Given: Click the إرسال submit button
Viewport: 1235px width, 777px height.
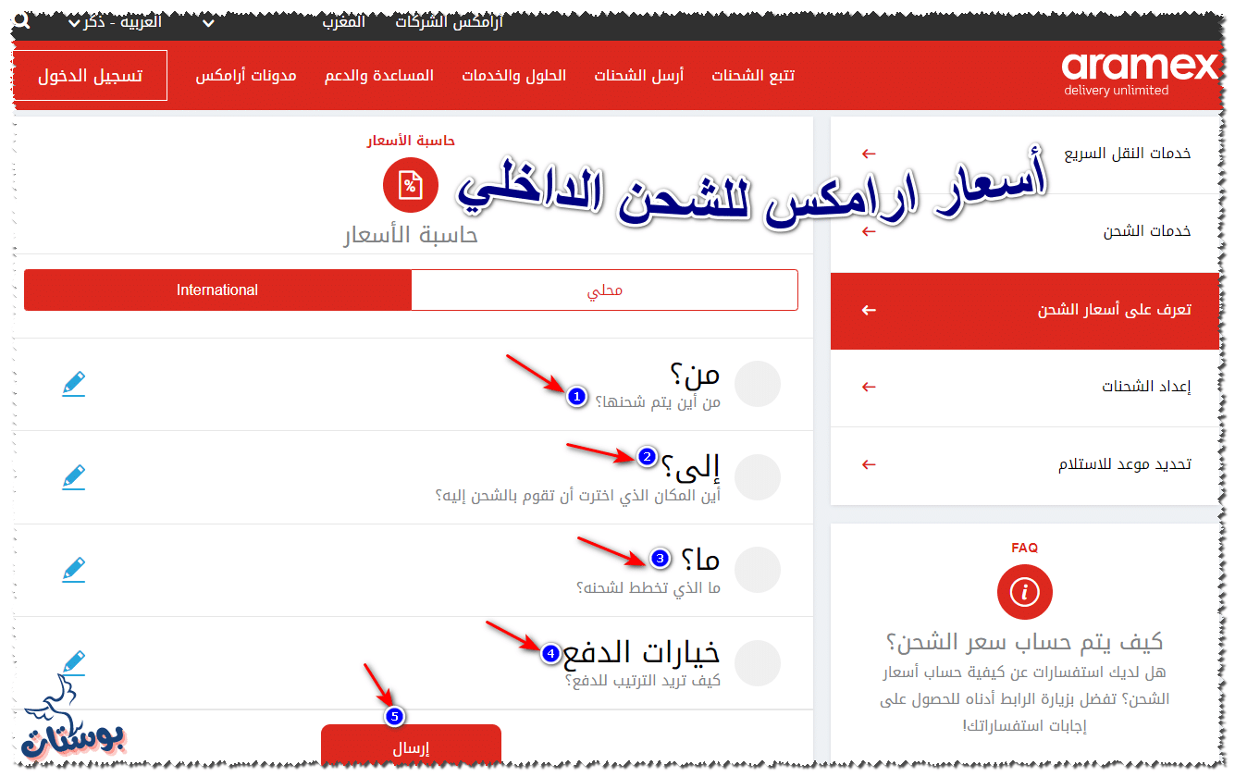Looking at the screenshot, I should pyautogui.click(x=411, y=746).
